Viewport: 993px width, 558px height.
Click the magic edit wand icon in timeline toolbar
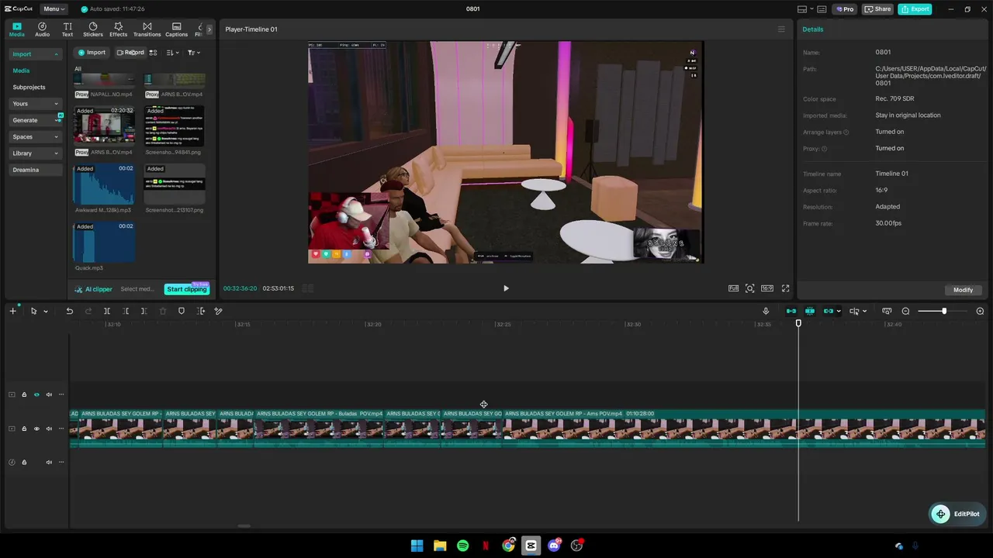(219, 311)
